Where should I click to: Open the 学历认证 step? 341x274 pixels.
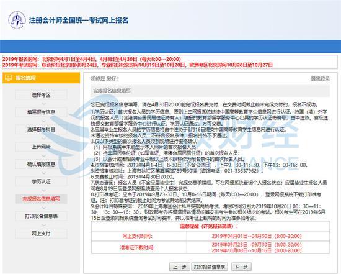pyautogui.click(x=41, y=181)
